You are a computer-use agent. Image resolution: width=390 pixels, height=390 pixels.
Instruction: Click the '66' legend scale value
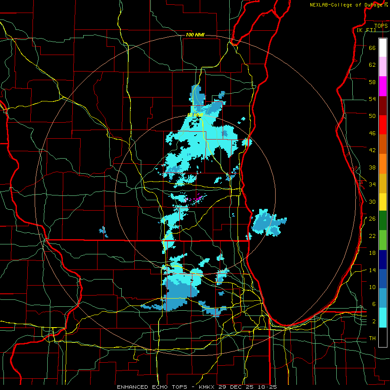372,48
